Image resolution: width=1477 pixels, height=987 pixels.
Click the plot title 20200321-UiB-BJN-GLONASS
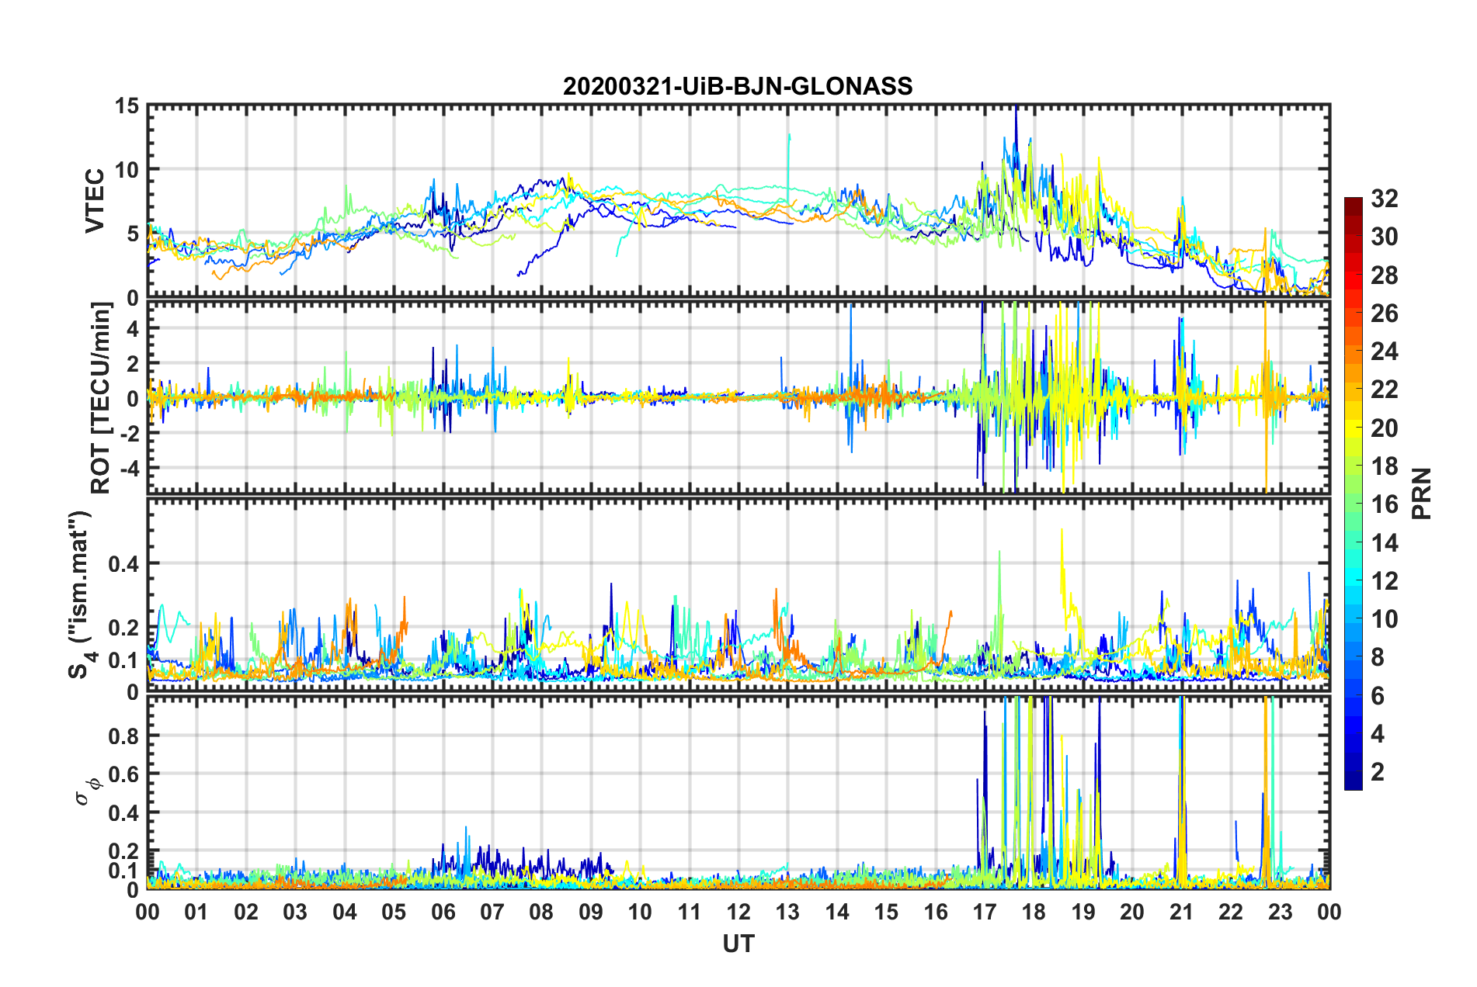[x=738, y=86]
